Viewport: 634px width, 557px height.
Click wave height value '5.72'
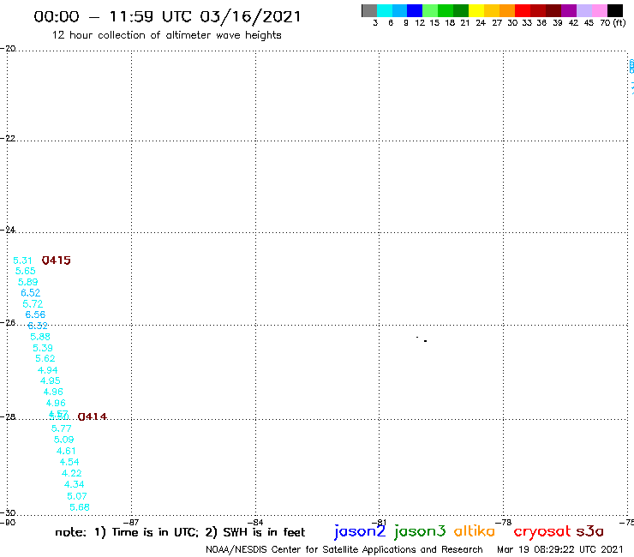click(33, 304)
